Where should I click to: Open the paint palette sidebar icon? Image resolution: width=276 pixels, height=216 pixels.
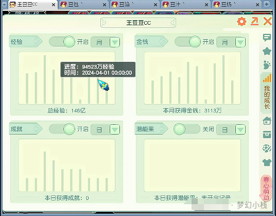(267, 148)
